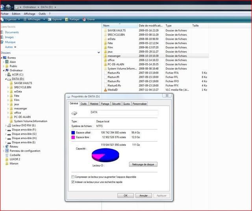
Task: Click the Partager toolbar button
Action: [72, 19]
